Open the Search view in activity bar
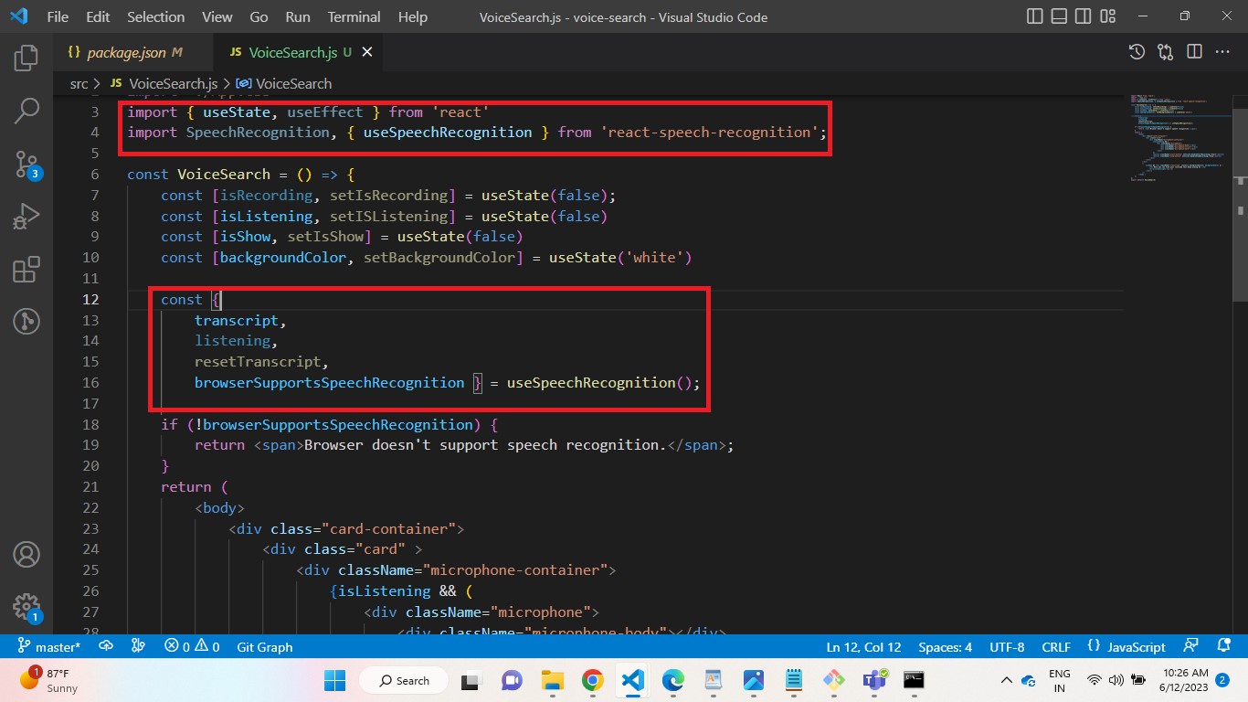Image resolution: width=1248 pixels, height=702 pixels. coord(26,112)
